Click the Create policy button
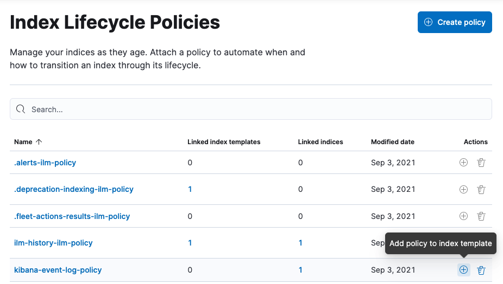The image size is (503, 284). 455,22
